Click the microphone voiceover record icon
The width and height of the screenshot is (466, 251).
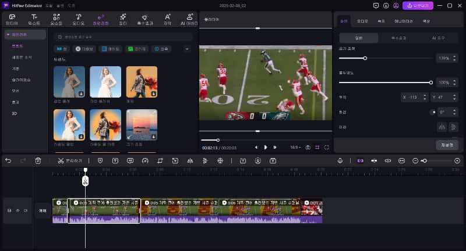point(341,160)
